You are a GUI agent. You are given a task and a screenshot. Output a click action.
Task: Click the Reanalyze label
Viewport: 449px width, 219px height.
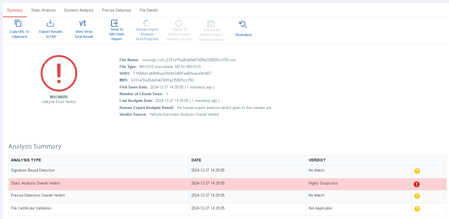pyautogui.click(x=244, y=35)
